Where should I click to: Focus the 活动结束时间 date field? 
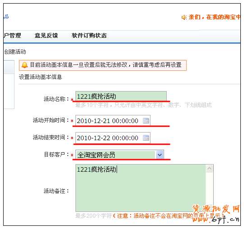(113, 137)
